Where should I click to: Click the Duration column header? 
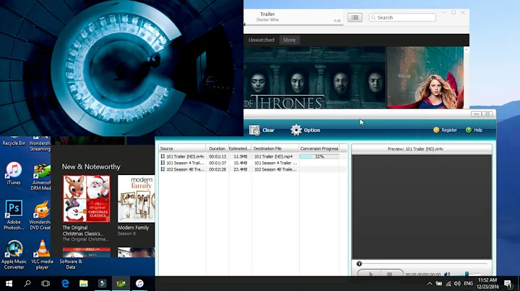pyautogui.click(x=217, y=148)
